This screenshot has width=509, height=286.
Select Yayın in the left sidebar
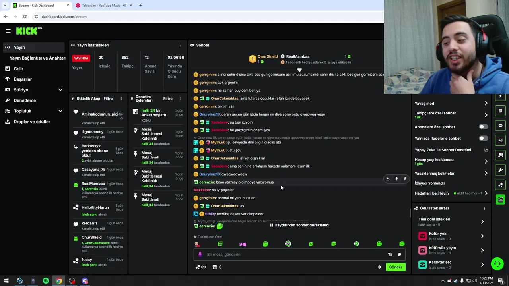(33, 47)
